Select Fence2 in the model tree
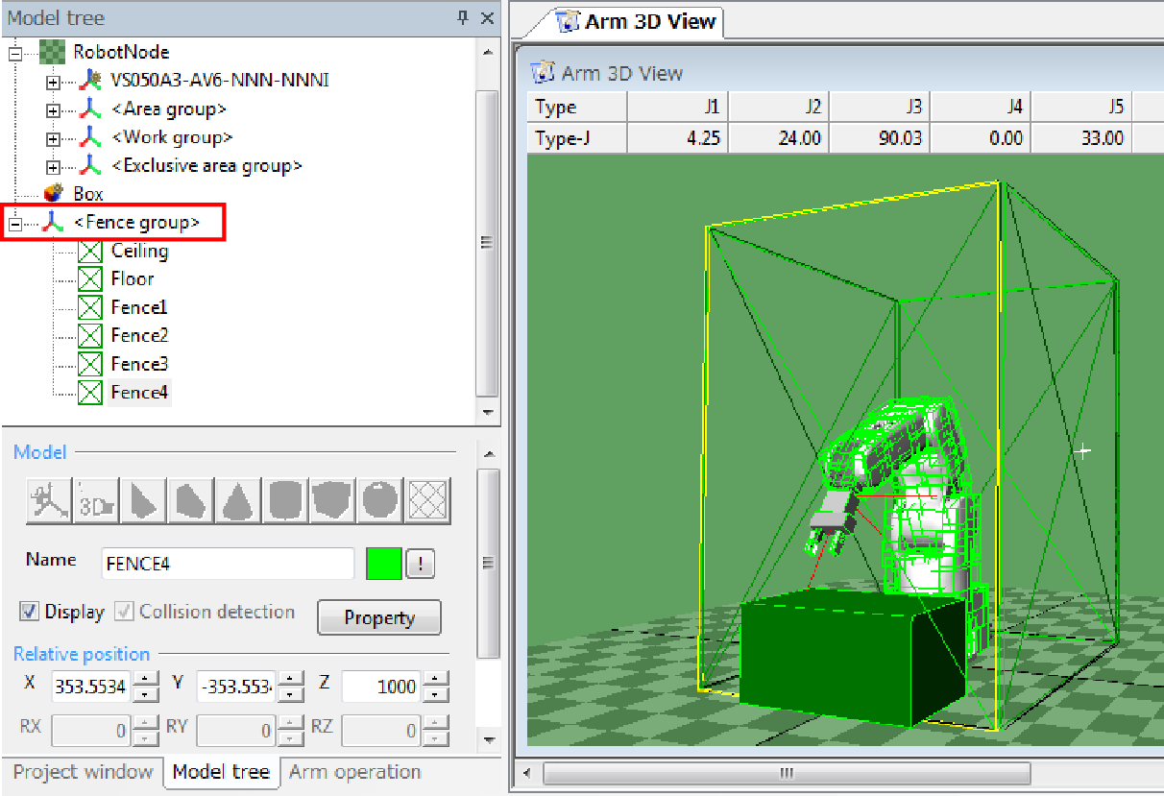This screenshot has height=796, width=1164. point(139,336)
